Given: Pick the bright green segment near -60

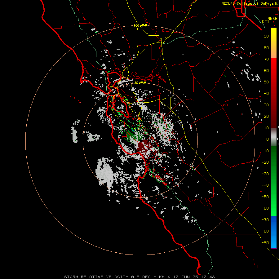Looking at the screenshot, I should 274,206.
